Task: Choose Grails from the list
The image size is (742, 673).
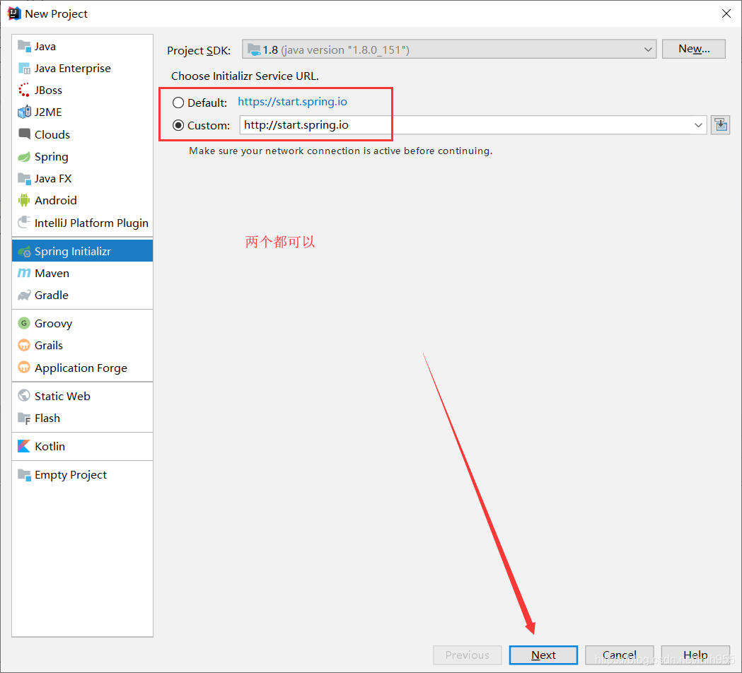Action: tap(82, 345)
